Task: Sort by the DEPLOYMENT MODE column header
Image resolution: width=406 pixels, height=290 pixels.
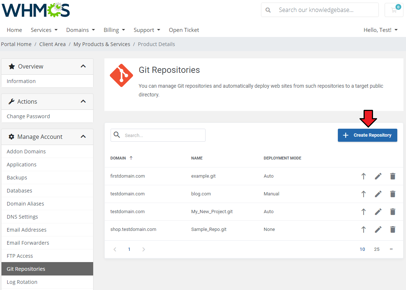Action: click(282, 158)
